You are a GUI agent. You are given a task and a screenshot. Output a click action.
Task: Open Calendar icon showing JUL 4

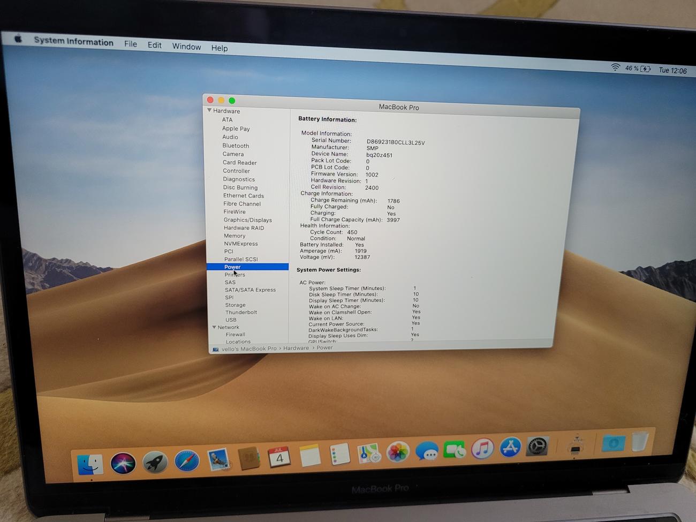pos(279,456)
